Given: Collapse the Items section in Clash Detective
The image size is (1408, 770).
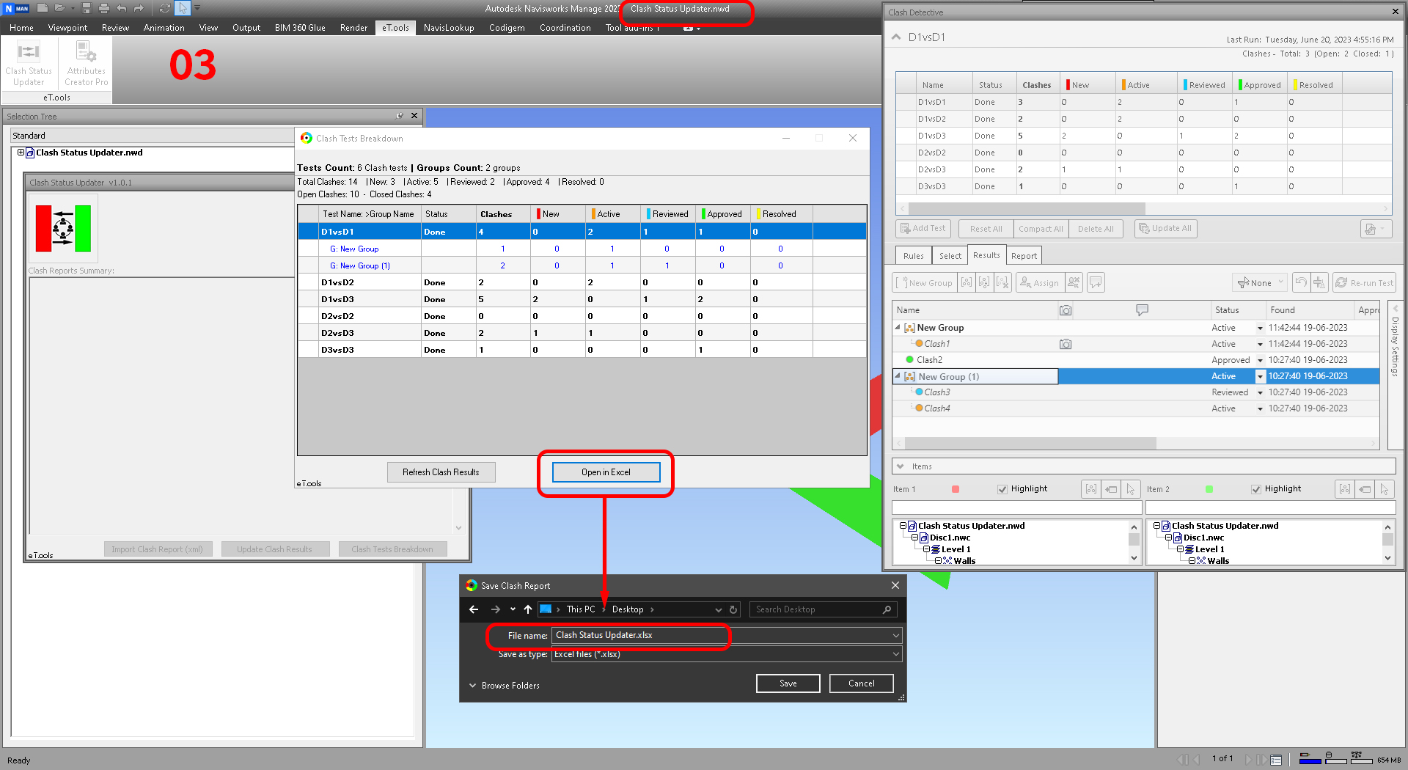Looking at the screenshot, I should tap(900, 466).
